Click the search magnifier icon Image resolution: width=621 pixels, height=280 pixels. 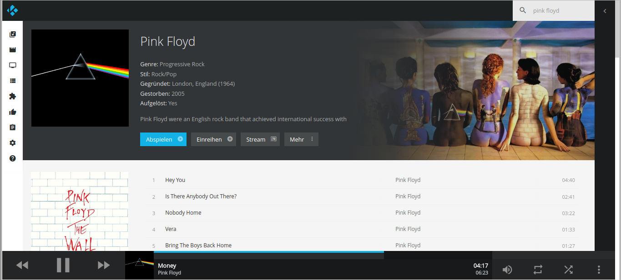[523, 10]
